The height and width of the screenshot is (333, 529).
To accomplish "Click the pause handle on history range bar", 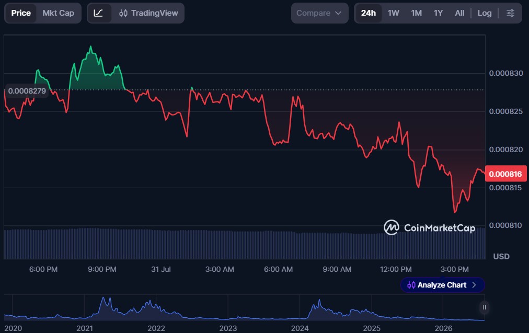I will [x=484, y=307].
